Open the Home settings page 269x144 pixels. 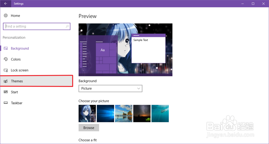[x=15, y=16]
